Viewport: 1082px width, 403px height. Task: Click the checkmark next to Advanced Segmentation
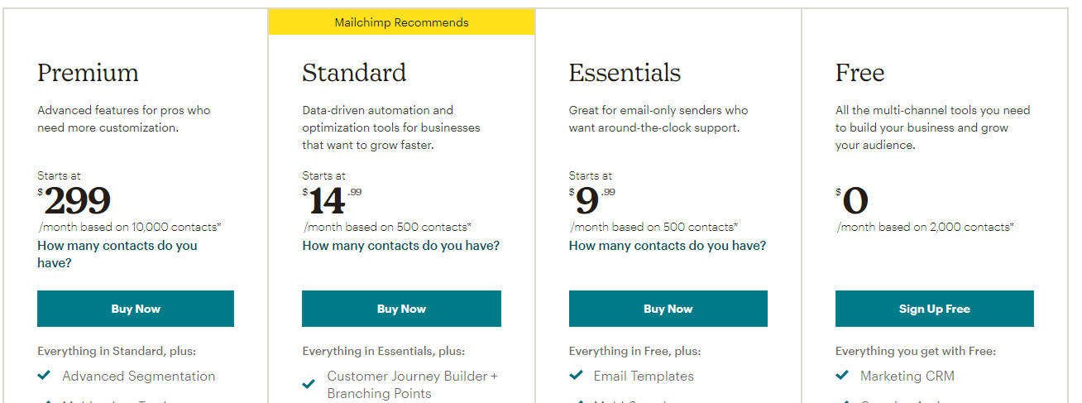point(45,376)
